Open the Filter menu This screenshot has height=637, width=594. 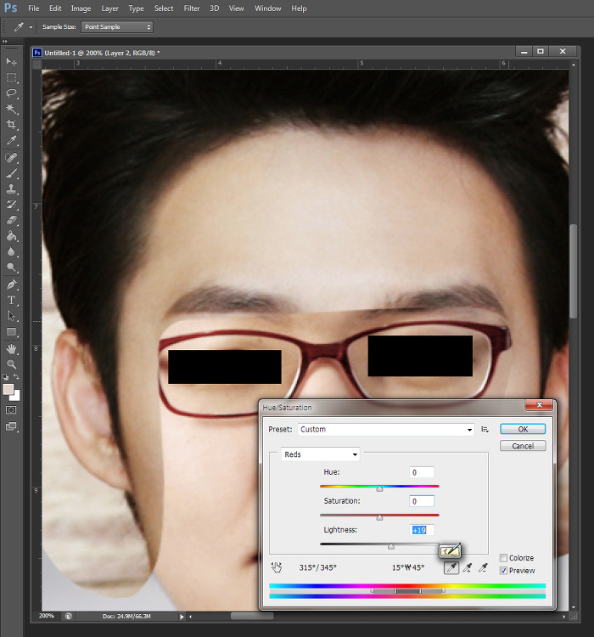(x=192, y=8)
